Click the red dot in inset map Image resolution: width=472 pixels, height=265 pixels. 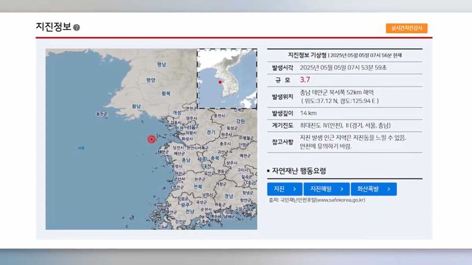220,82
